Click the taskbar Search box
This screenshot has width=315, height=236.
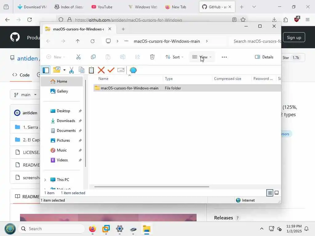click(x=51, y=229)
